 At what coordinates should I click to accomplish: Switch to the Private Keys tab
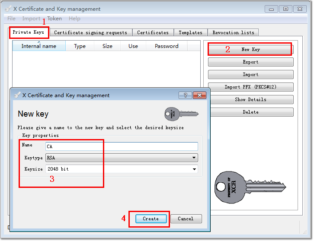(29, 32)
